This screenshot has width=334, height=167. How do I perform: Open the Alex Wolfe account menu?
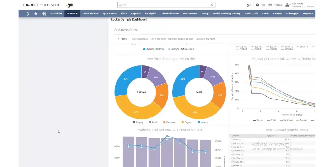coord(303,5)
